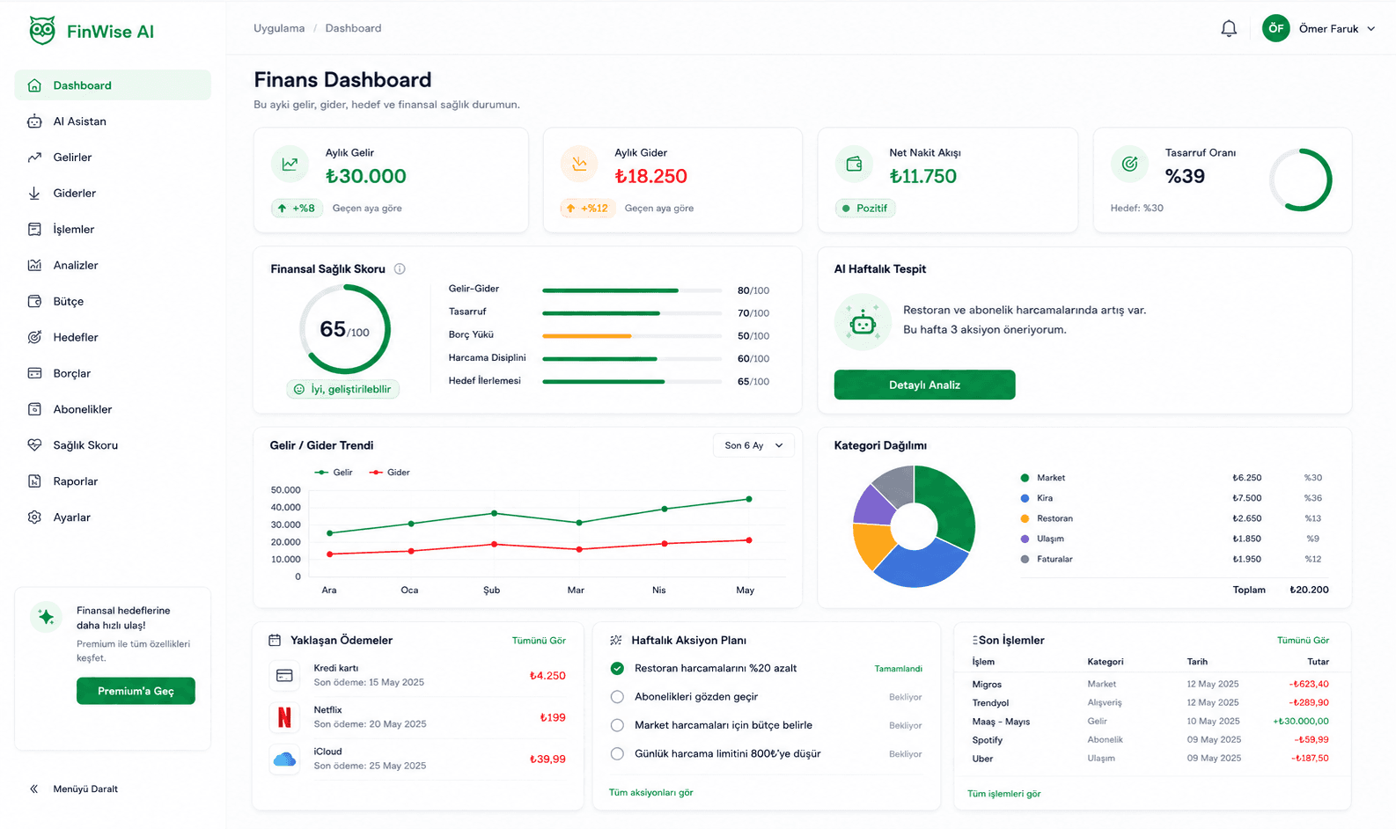Image resolution: width=1396 pixels, height=829 pixels.
Task: Click the Borçlar card icon in sidebar
Action: point(34,373)
